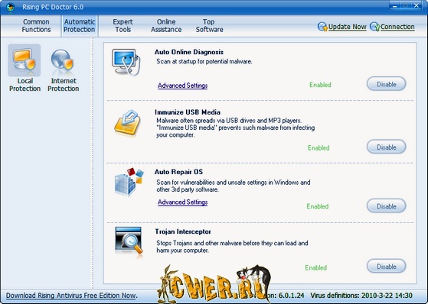Minimize the Rising PC Doctor window
The image size is (428, 304).
point(395,5)
